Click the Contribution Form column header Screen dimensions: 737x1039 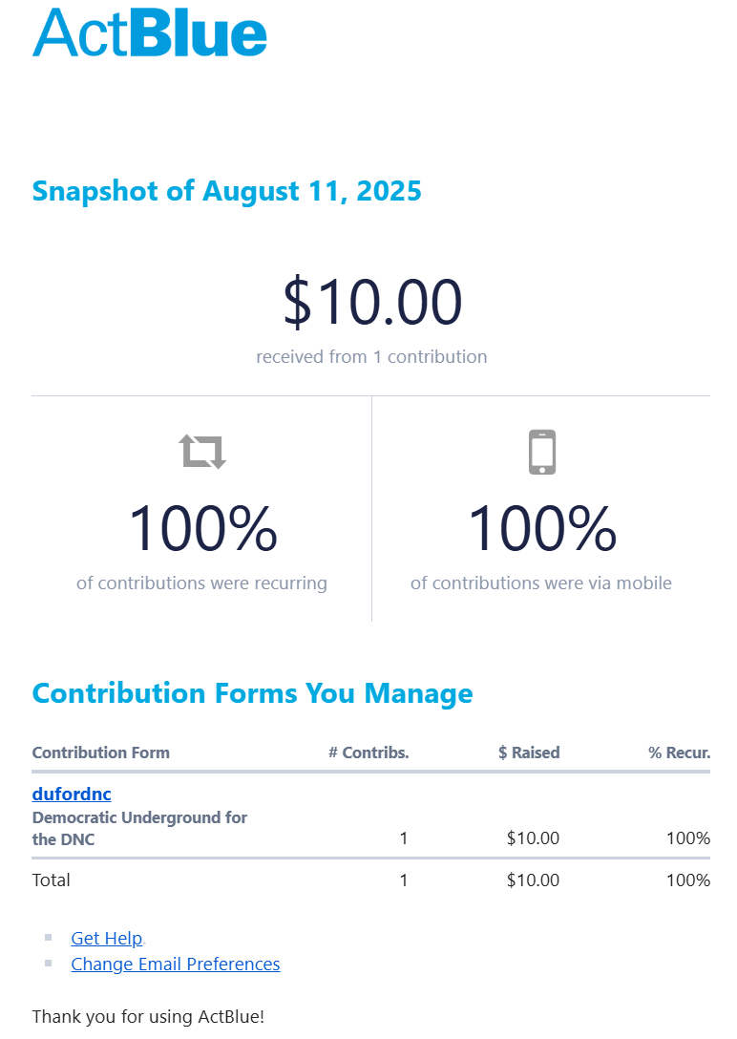click(x=100, y=753)
